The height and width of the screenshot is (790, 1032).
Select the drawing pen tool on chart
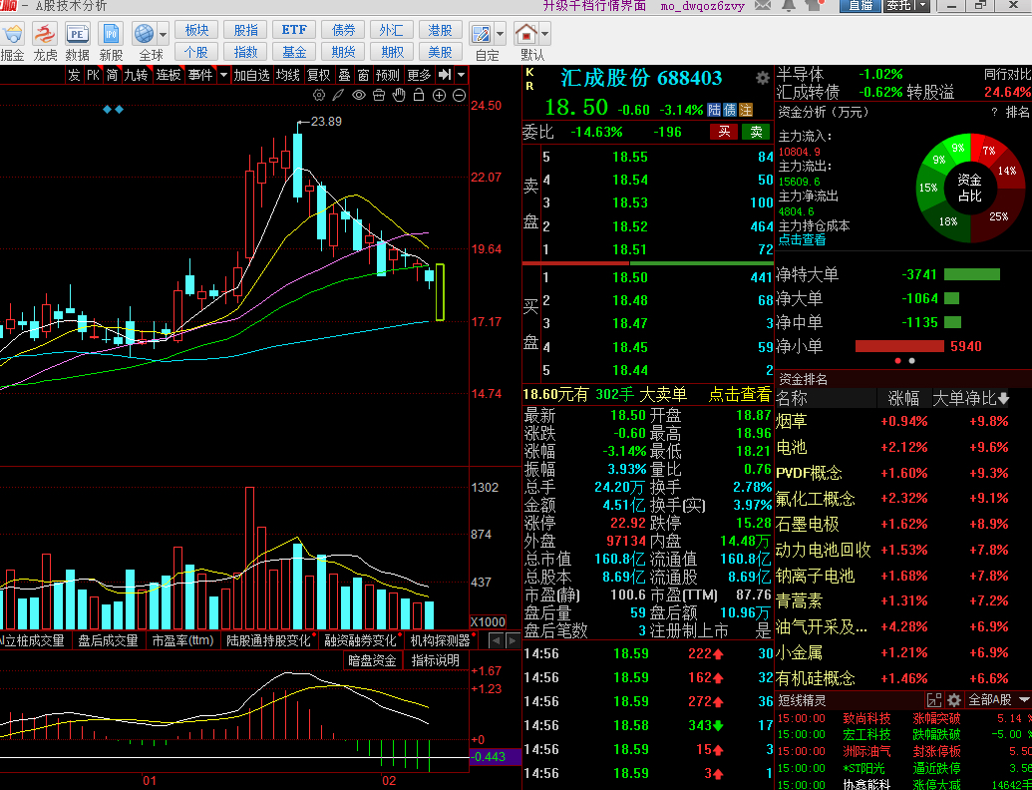338,96
